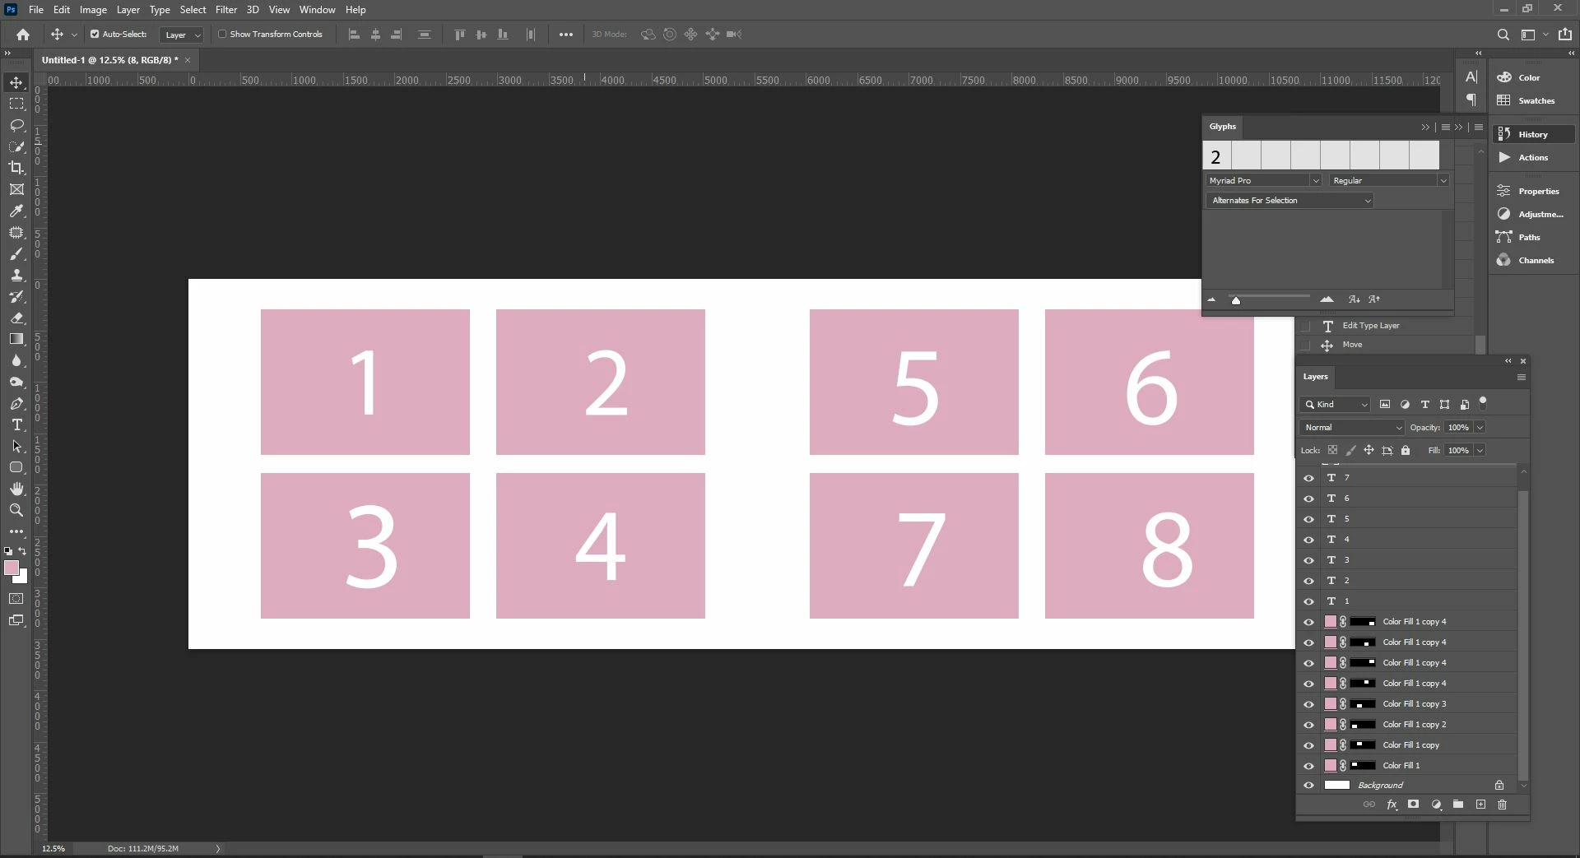Open the Normal blend mode dropdown

pyautogui.click(x=1352, y=427)
